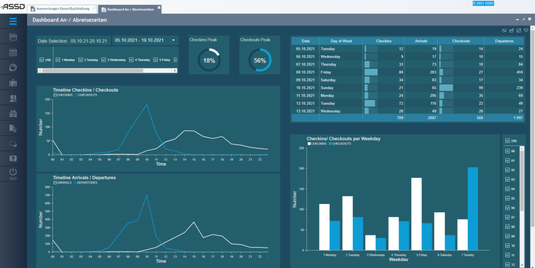Click the refresh dashboard icon
This screenshot has width=535, height=268.
504,30
